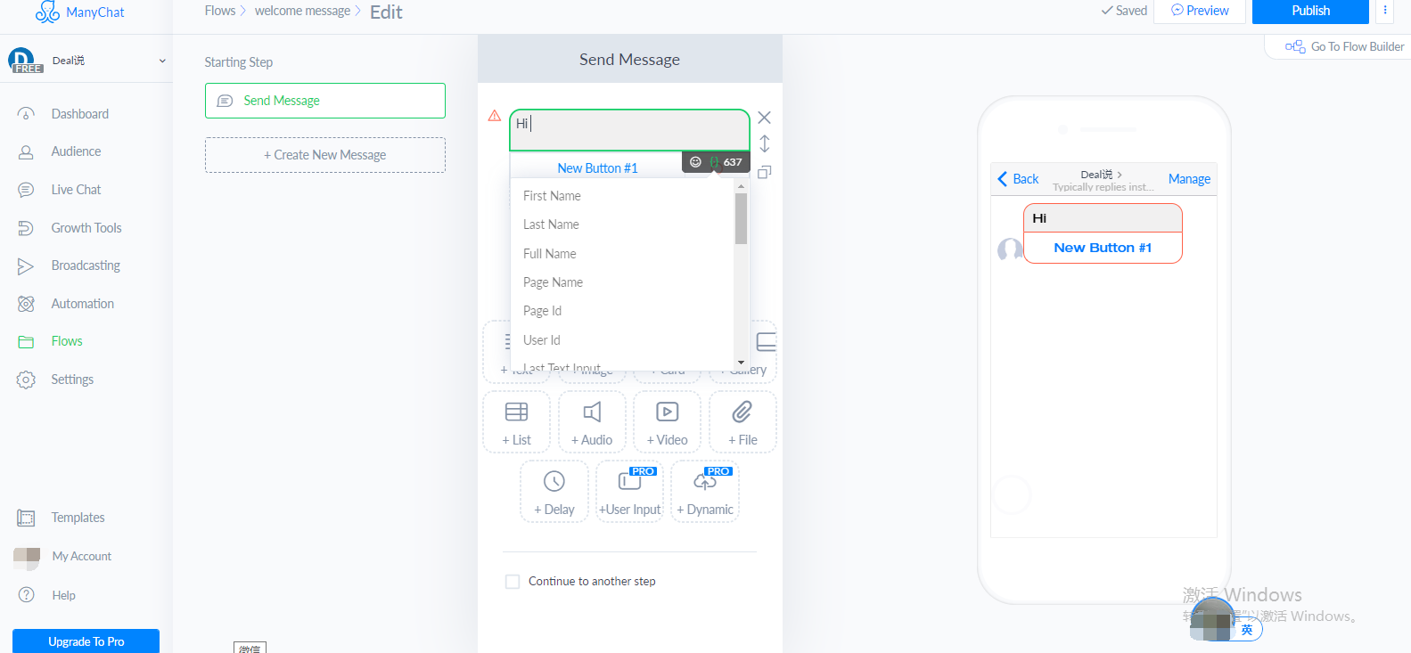The image size is (1411, 653).
Task: Click the move block up-down arrow icon
Action: (x=764, y=143)
